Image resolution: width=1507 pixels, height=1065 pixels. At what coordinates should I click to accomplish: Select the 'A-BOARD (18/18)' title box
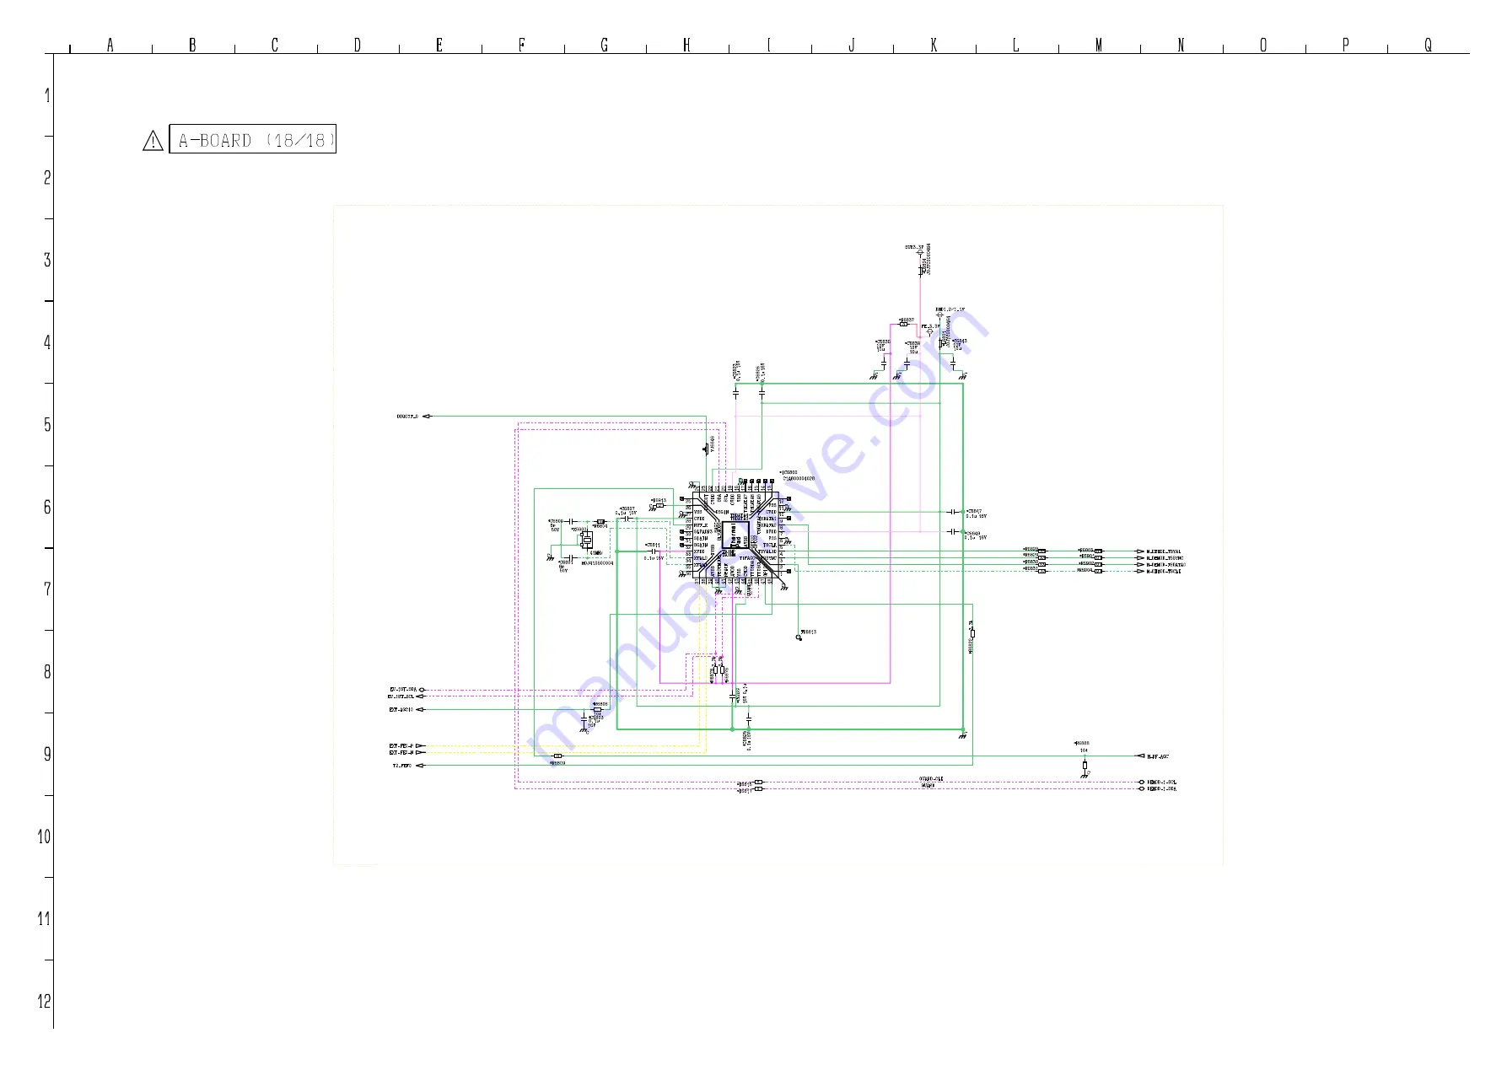[x=253, y=139]
